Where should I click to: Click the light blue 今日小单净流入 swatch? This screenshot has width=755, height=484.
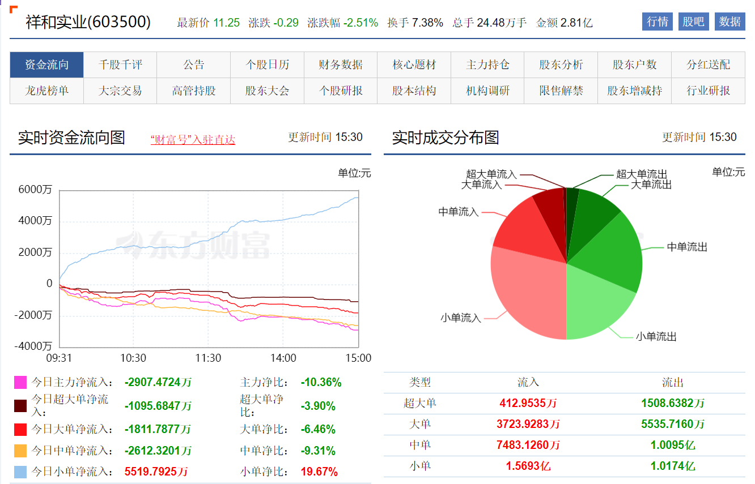tap(20, 472)
